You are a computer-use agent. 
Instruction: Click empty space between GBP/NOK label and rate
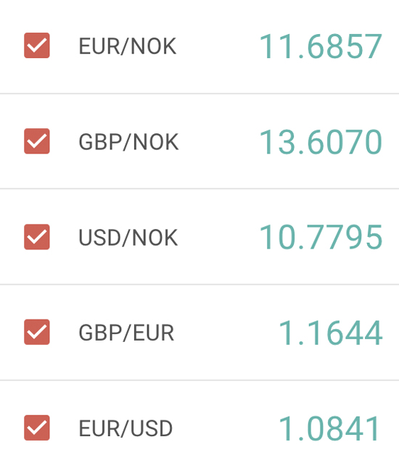(x=219, y=142)
